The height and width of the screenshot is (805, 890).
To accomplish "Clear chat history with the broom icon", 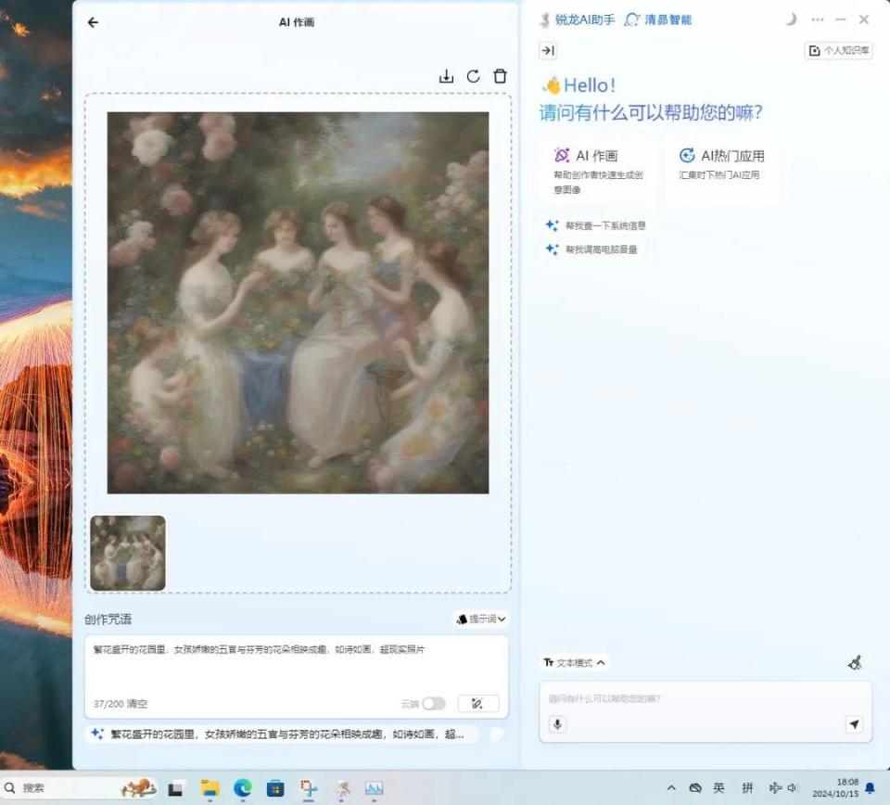I will [x=855, y=662].
